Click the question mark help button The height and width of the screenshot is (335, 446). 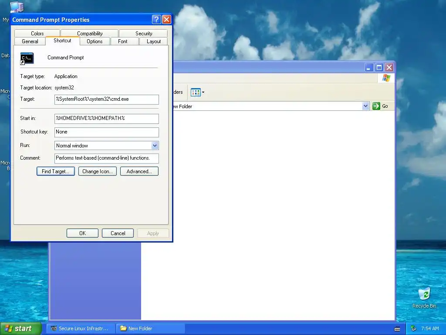click(x=156, y=19)
